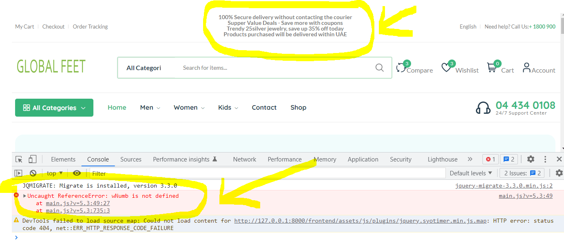
Task: Open DevTools settings gear
Action: [x=531, y=159]
